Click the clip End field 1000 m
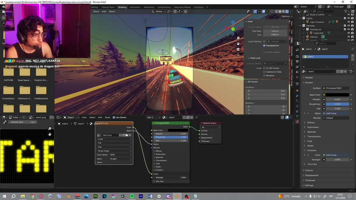This screenshot has width=356, height=200. point(275,35)
